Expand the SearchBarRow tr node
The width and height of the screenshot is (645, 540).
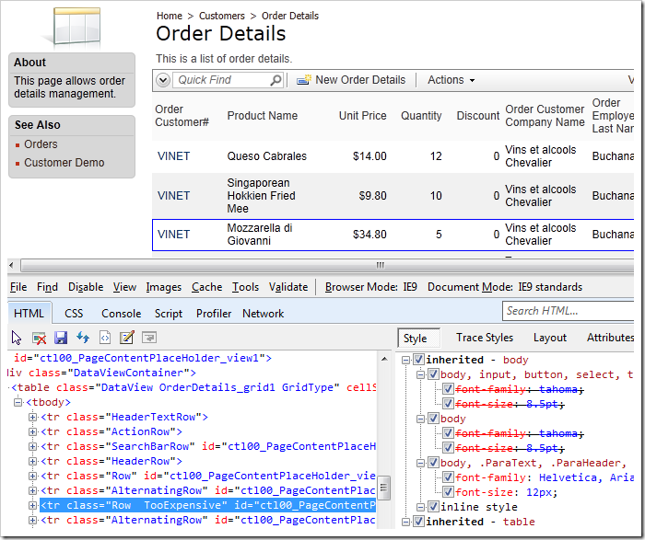pyautogui.click(x=32, y=446)
